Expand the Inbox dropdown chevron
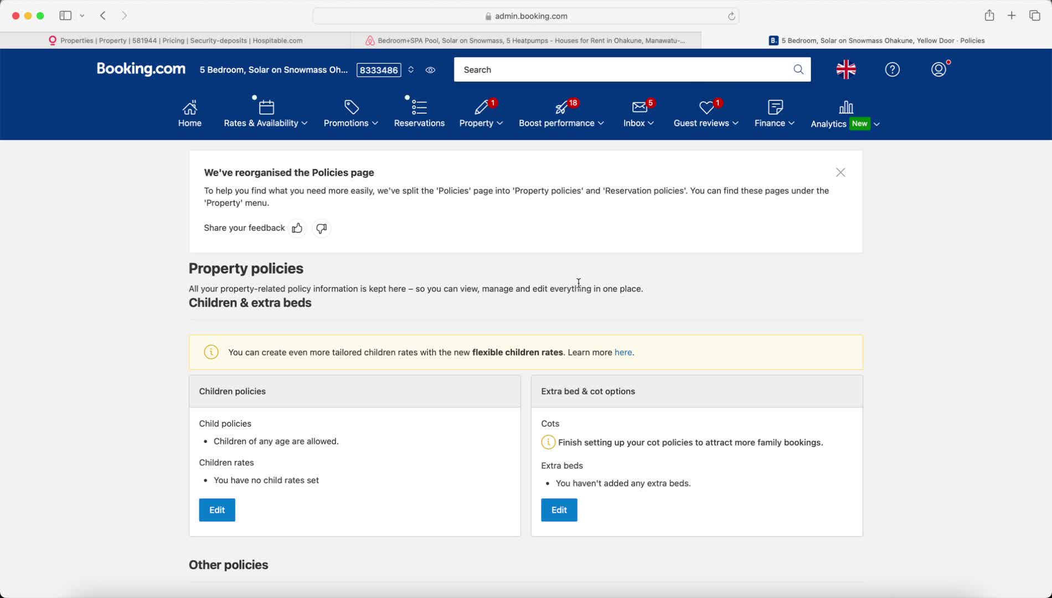The height and width of the screenshot is (598, 1052). (x=651, y=123)
